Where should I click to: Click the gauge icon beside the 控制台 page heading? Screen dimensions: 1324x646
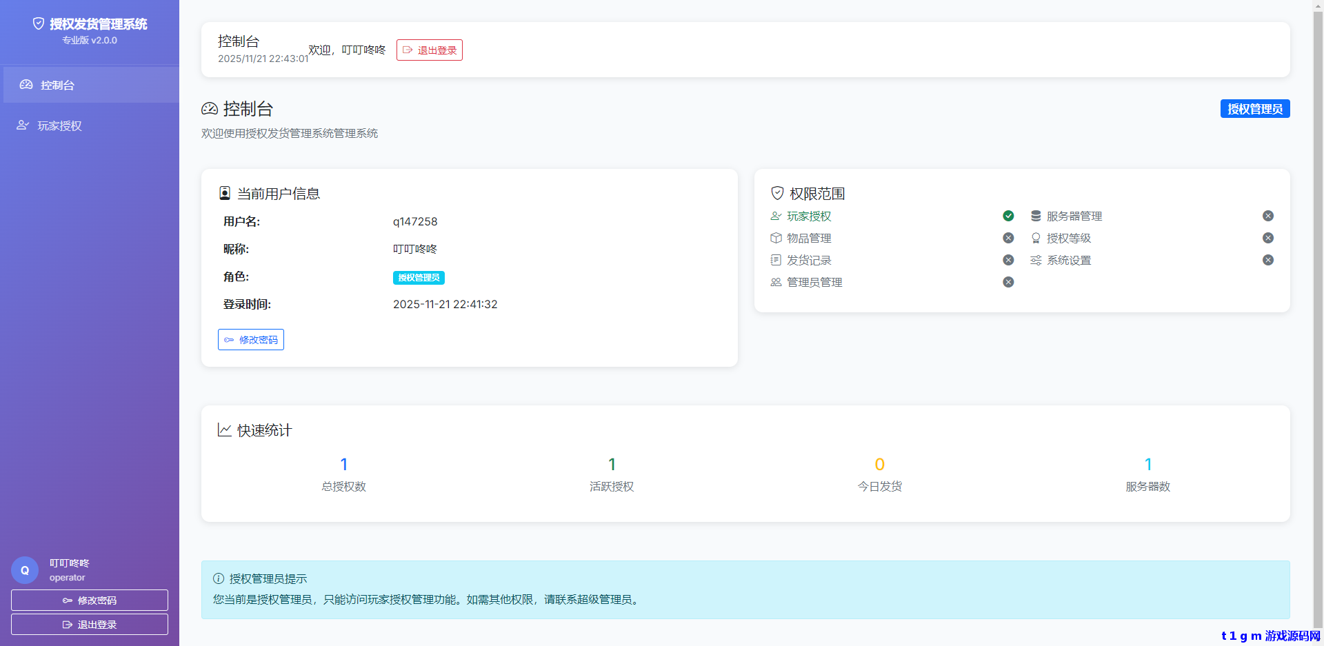[209, 108]
